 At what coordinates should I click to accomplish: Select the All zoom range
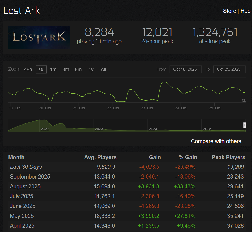(x=103, y=70)
